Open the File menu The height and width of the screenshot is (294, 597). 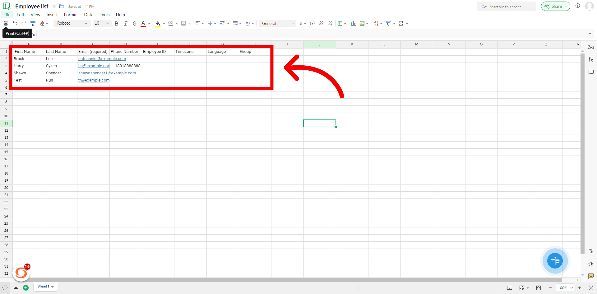7,15
